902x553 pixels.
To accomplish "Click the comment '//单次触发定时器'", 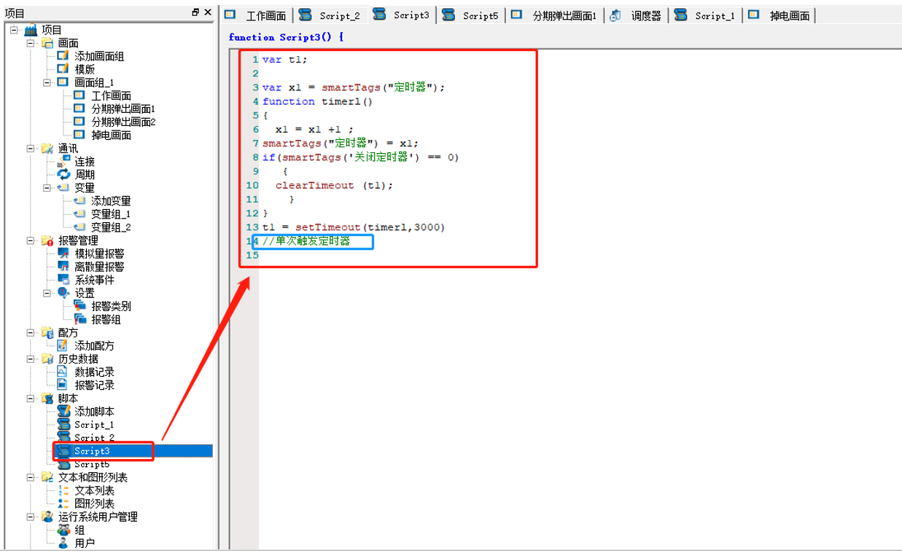I will click(306, 241).
